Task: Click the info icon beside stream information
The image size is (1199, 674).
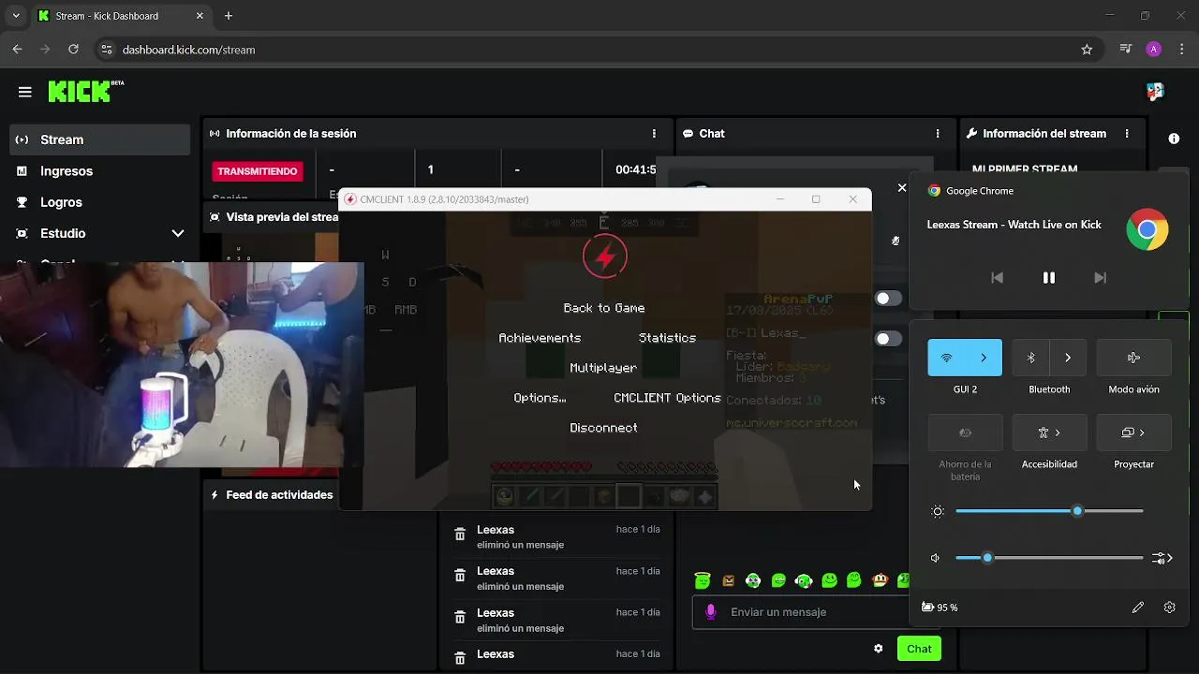Action: pos(1174,139)
